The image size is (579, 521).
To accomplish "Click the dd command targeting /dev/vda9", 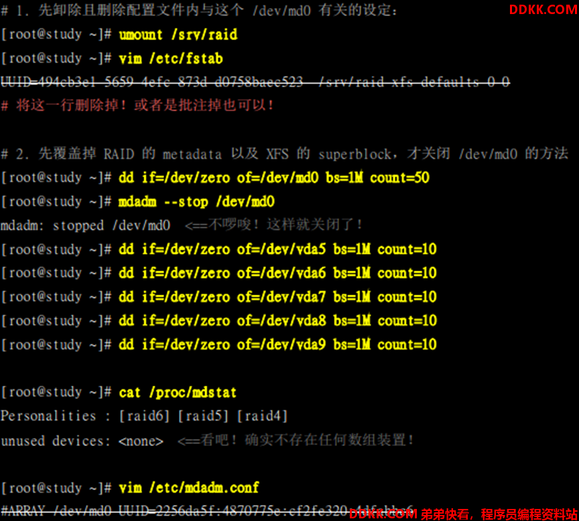I will coord(277,345).
